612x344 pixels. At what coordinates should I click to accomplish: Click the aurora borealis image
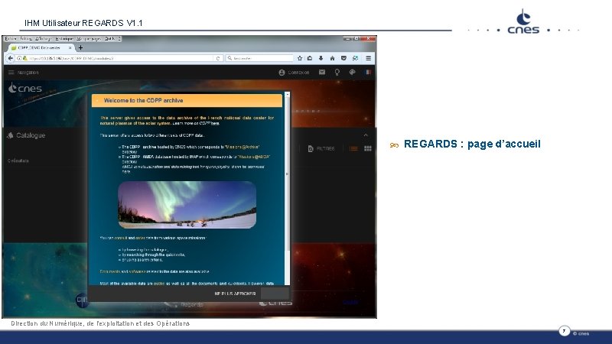[x=187, y=205]
